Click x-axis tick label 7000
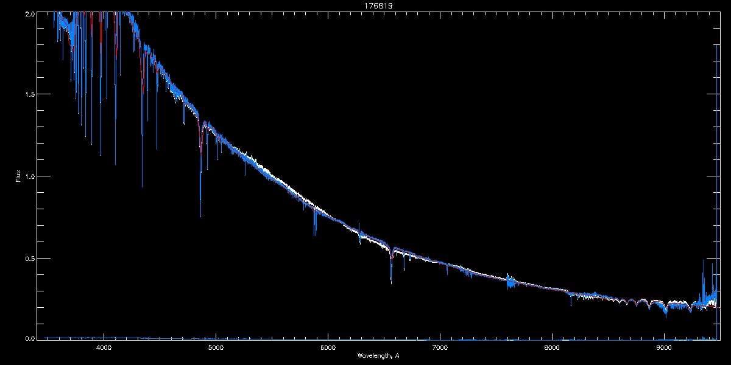 (440, 347)
